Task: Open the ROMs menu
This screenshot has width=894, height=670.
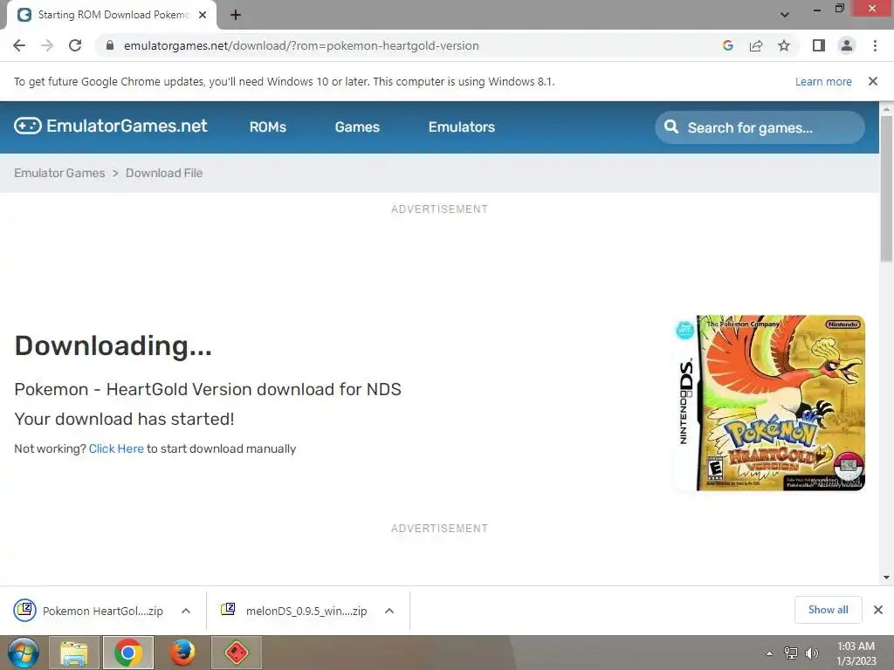Action: (268, 127)
